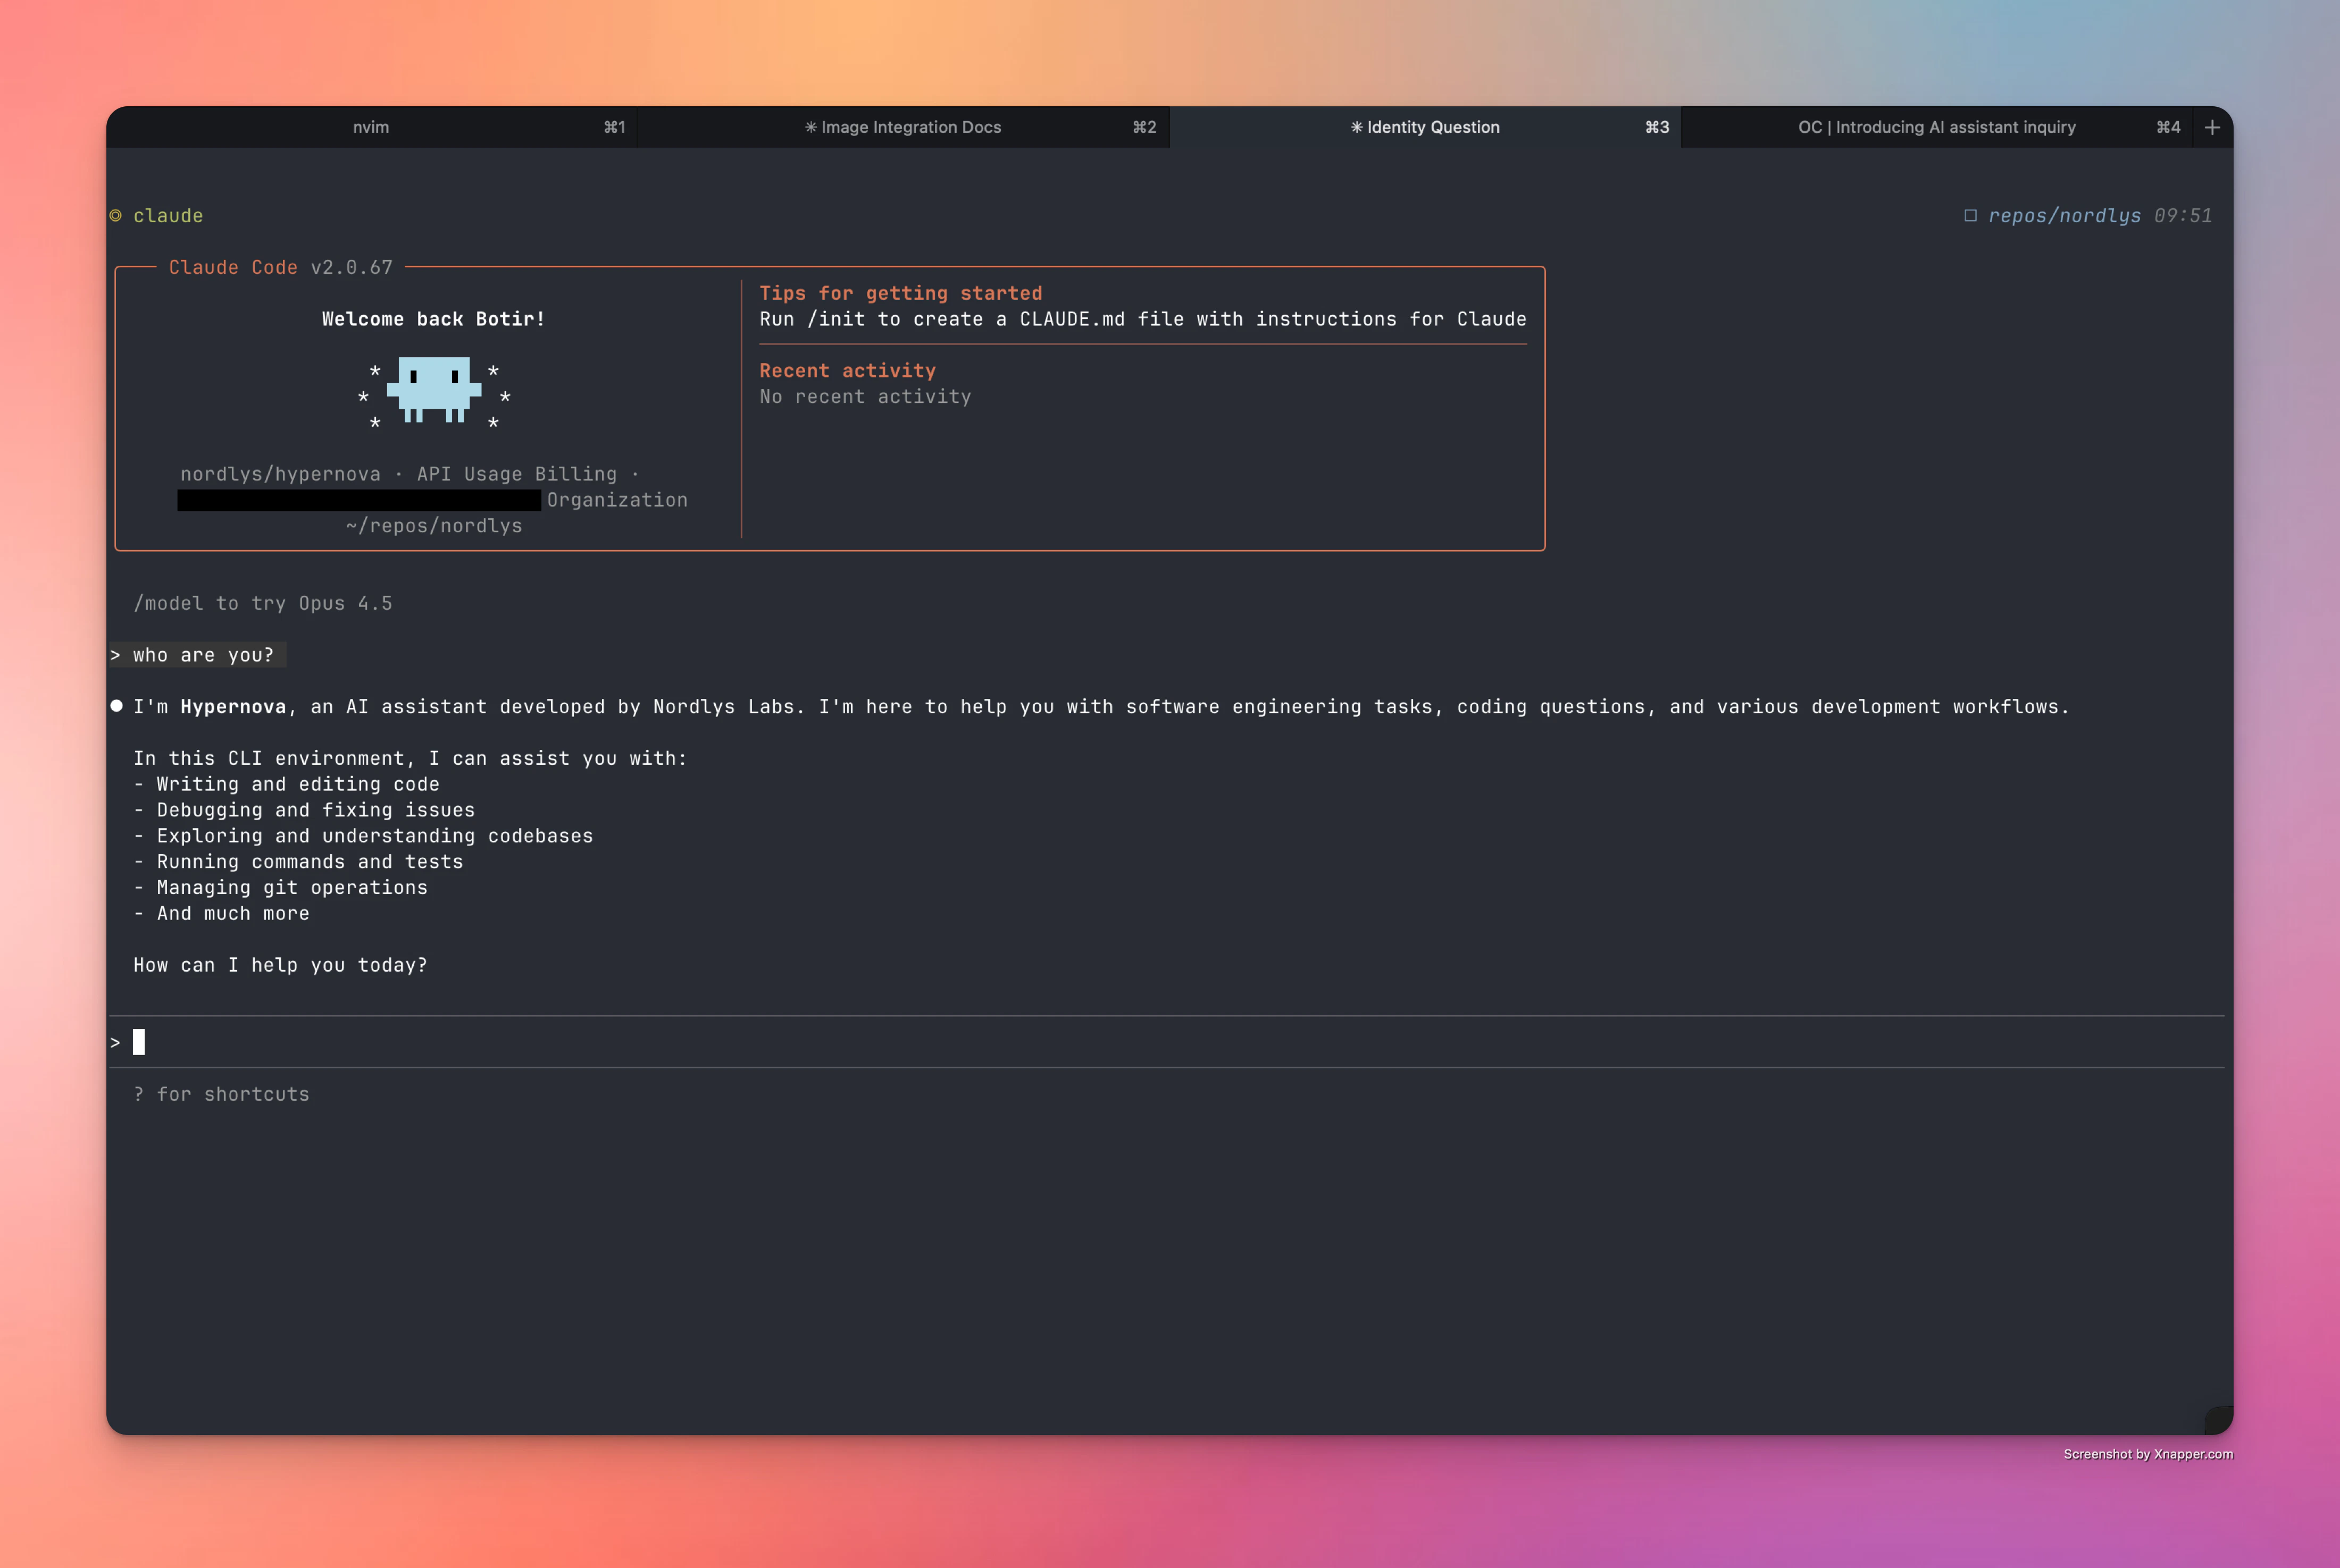Image resolution: width=2340 pixels, height=1568 pixels.
Task: Click the 09:51 timestamp
Action: [2183, 215]
